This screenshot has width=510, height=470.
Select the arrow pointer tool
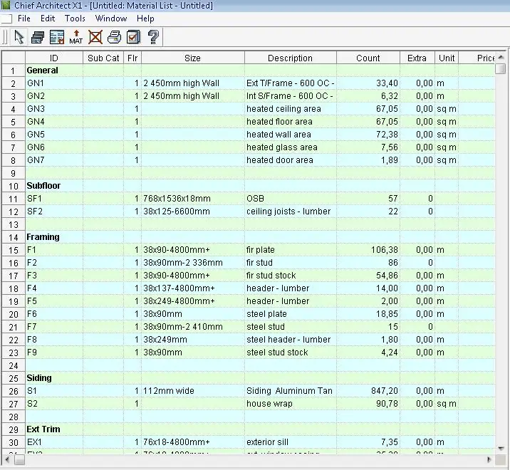coord(19,37)
